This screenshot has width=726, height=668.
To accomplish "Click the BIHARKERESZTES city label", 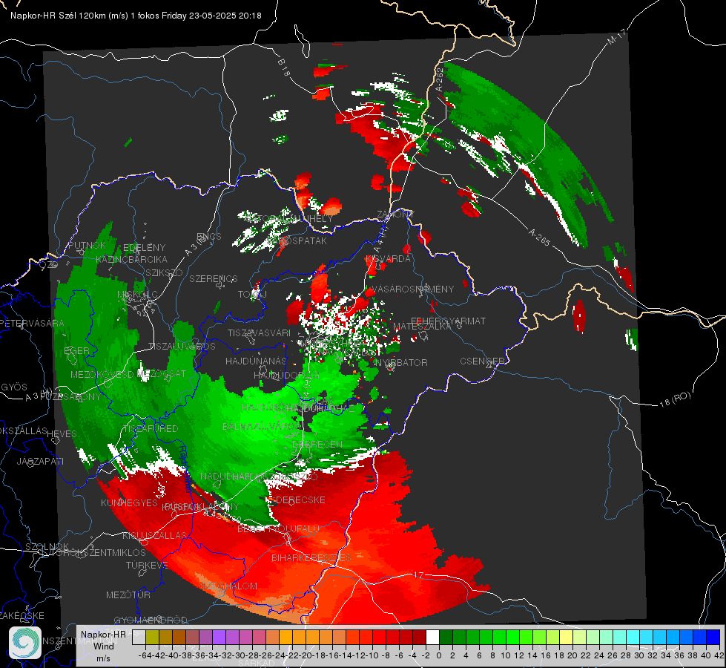I will point(311,557).
